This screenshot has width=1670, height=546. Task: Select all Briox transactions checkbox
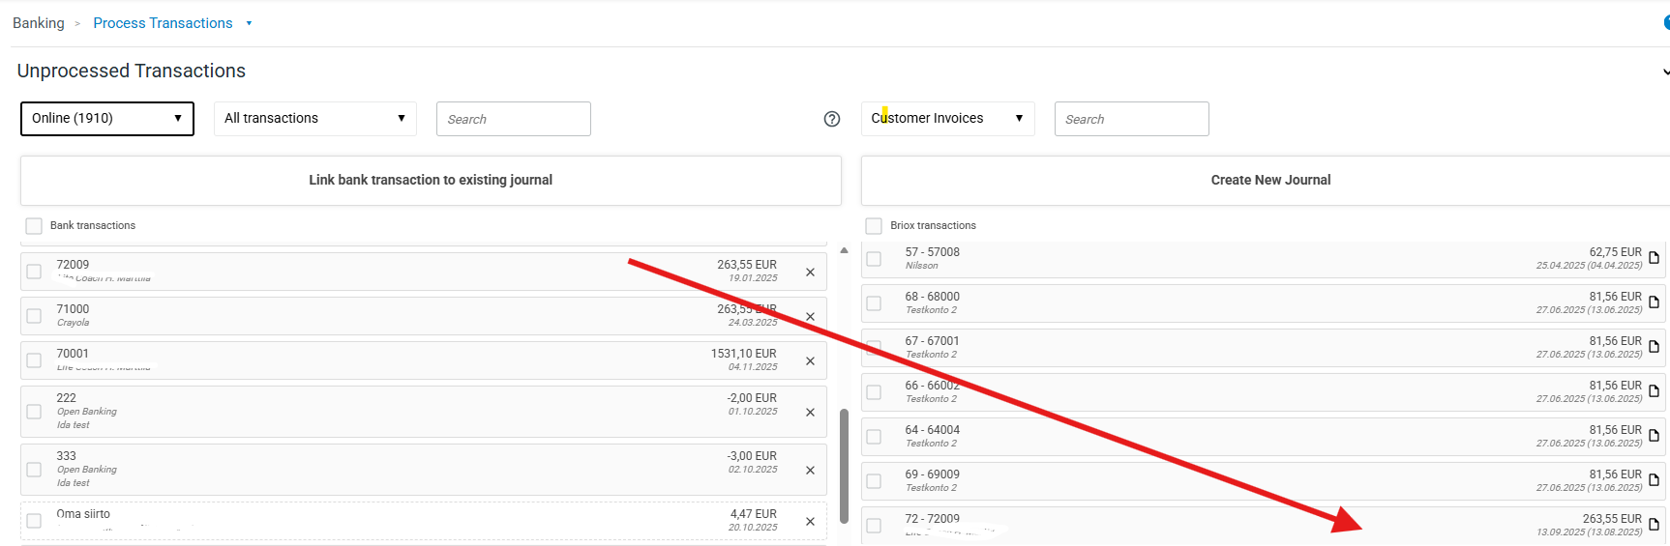(x=874, y=226)
